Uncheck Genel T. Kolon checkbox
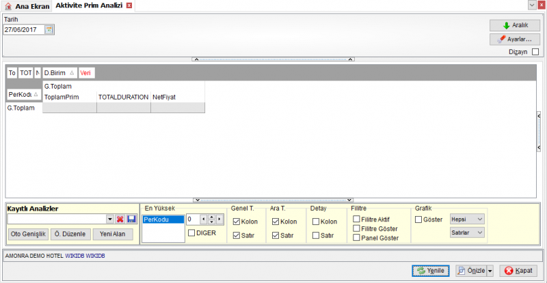The image size is (547, 283). (x=237, y=222)
